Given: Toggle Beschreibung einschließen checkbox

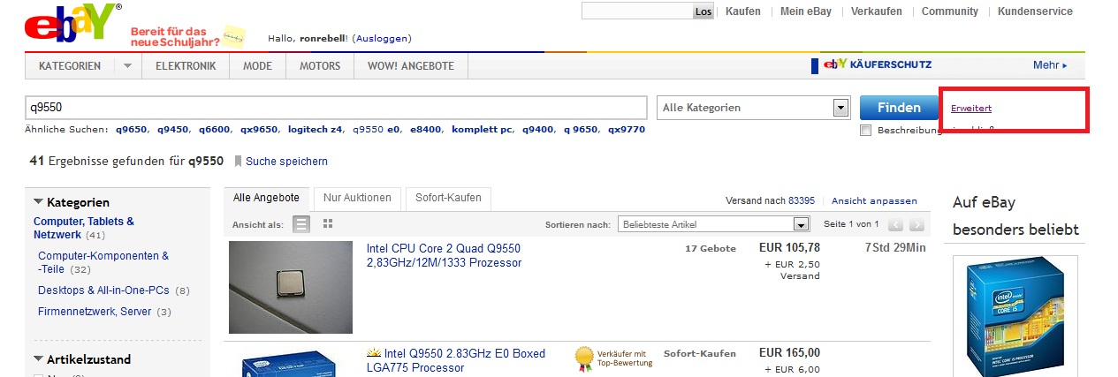Looking at the screenshot, I should (x=866, y=131).
